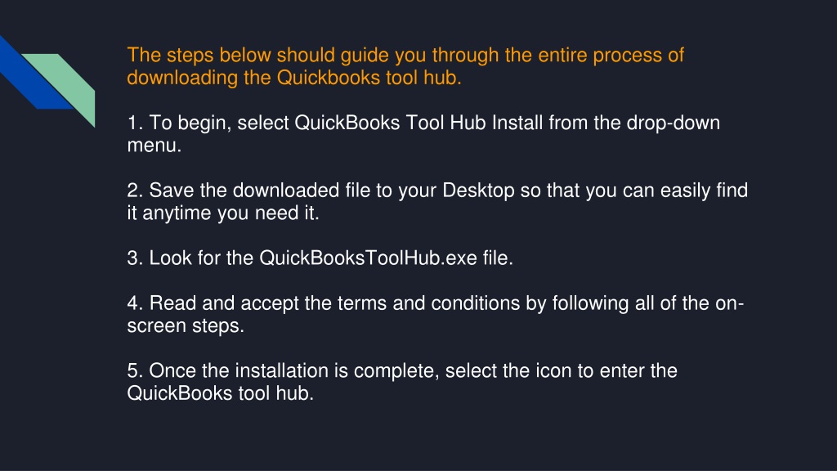Click the final line 'QuickBooks tool hub.'
Viewport: 837px width, 471px height.
pyautogui.click(x=221, y=393)
